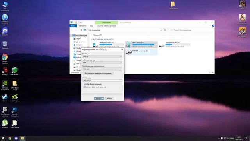Open the quick access toolbar customize dropdown
The image size is (250, 141).
pyautogui.click(x=81, y=22)
